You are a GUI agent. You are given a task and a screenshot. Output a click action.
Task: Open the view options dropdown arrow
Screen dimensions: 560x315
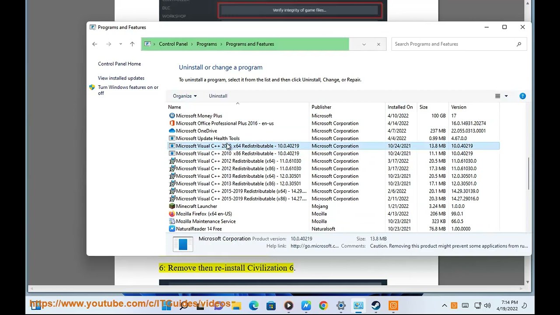[506, 96]
